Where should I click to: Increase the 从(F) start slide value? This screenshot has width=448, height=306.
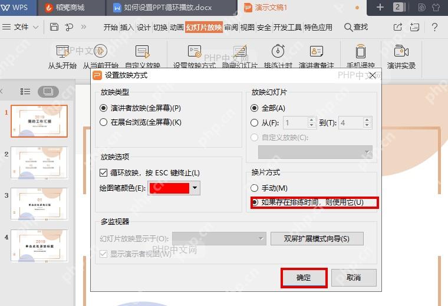(x=311, y=120)
